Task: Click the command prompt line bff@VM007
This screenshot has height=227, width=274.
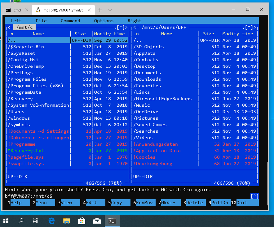Action: [29, 196]
